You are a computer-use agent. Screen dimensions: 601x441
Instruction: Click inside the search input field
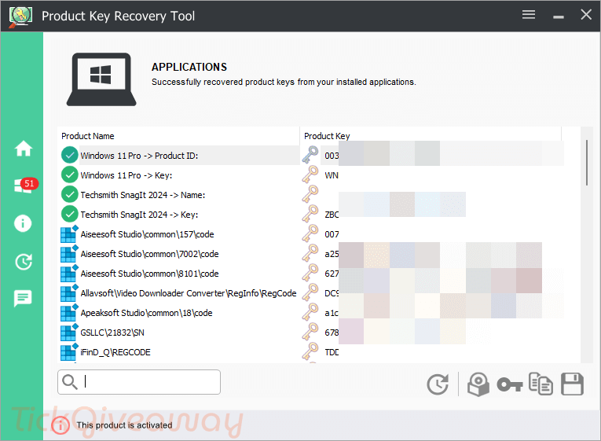click(x=139, y=382)
